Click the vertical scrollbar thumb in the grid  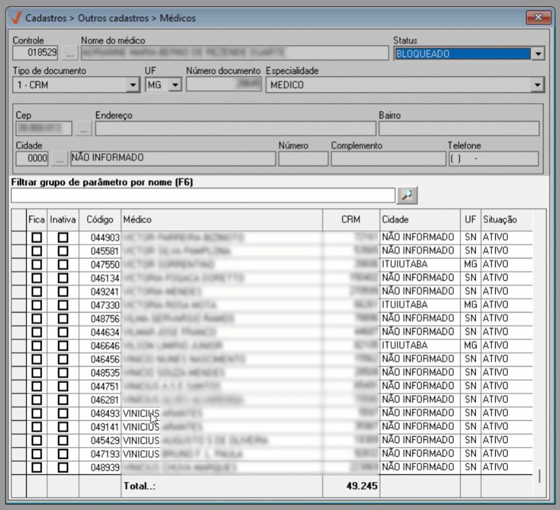(539, 476)
